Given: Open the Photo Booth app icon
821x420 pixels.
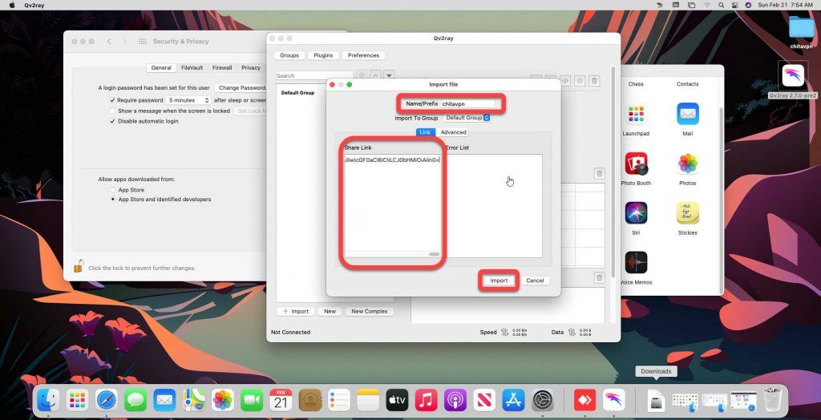Looking at the screenshot, I should (636, 164).
